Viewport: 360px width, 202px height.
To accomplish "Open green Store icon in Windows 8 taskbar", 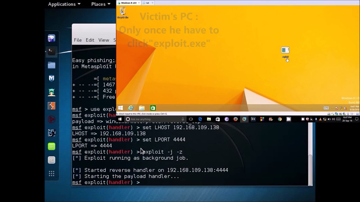I will 153,108.
